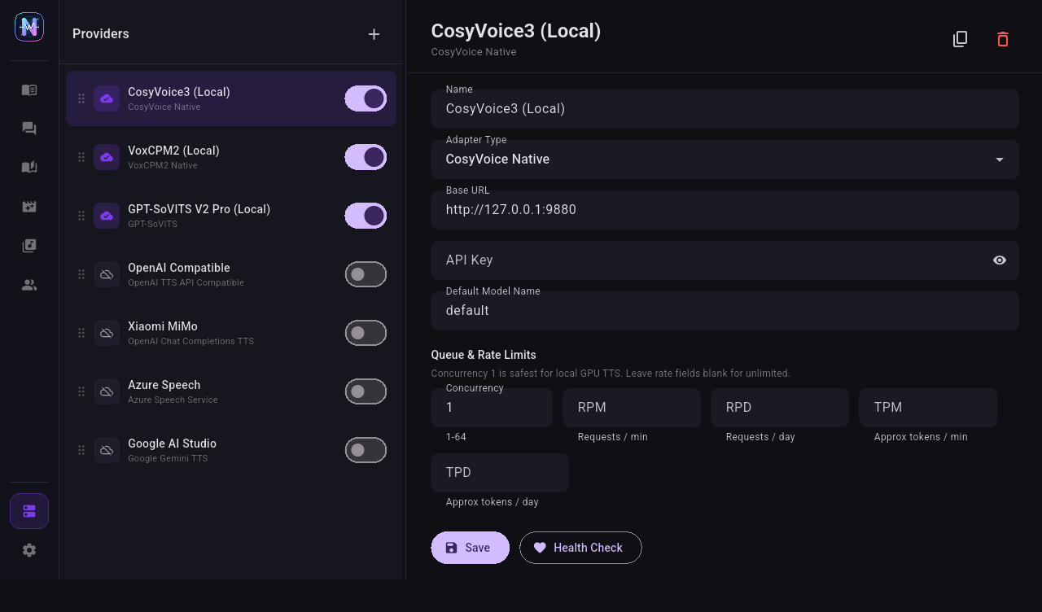
Task: Duplicate the CosyVoice3 provider with copy icon
Action: pyautogui.click(x=961, y=39)
